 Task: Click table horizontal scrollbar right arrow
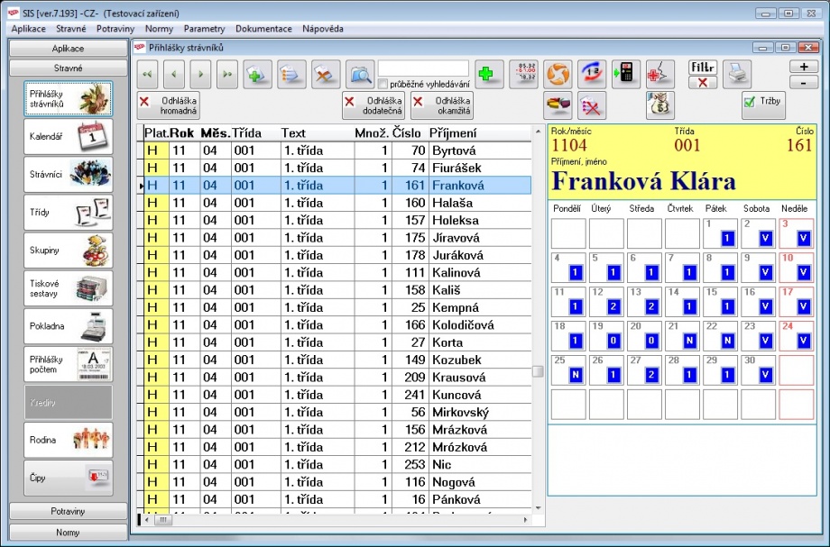pos(525,520)
